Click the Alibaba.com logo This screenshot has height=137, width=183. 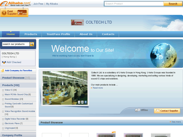[15, 4]
